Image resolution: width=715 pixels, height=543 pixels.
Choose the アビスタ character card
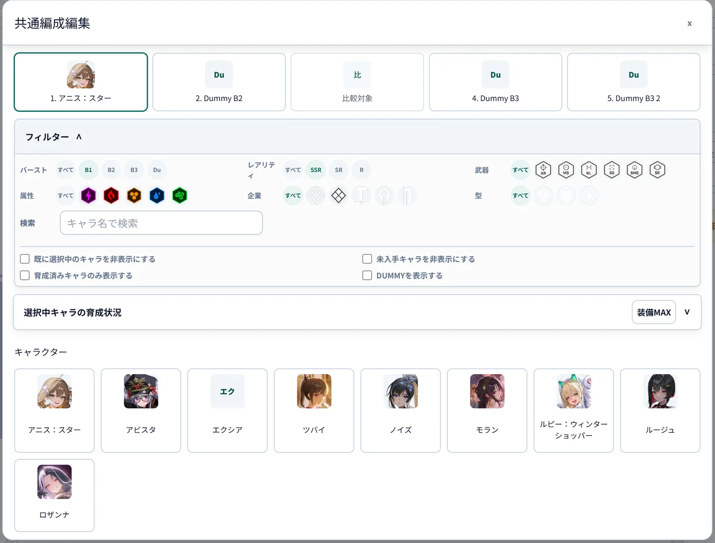coord(141,410)
